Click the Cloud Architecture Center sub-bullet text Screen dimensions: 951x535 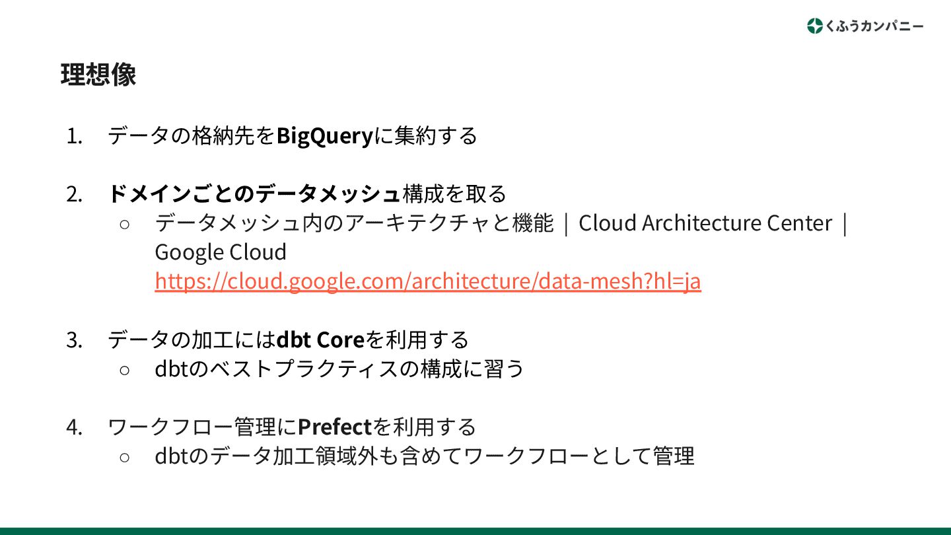coord(501,223)
